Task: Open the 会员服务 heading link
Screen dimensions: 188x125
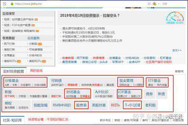Action: click(x=33, y=38)
